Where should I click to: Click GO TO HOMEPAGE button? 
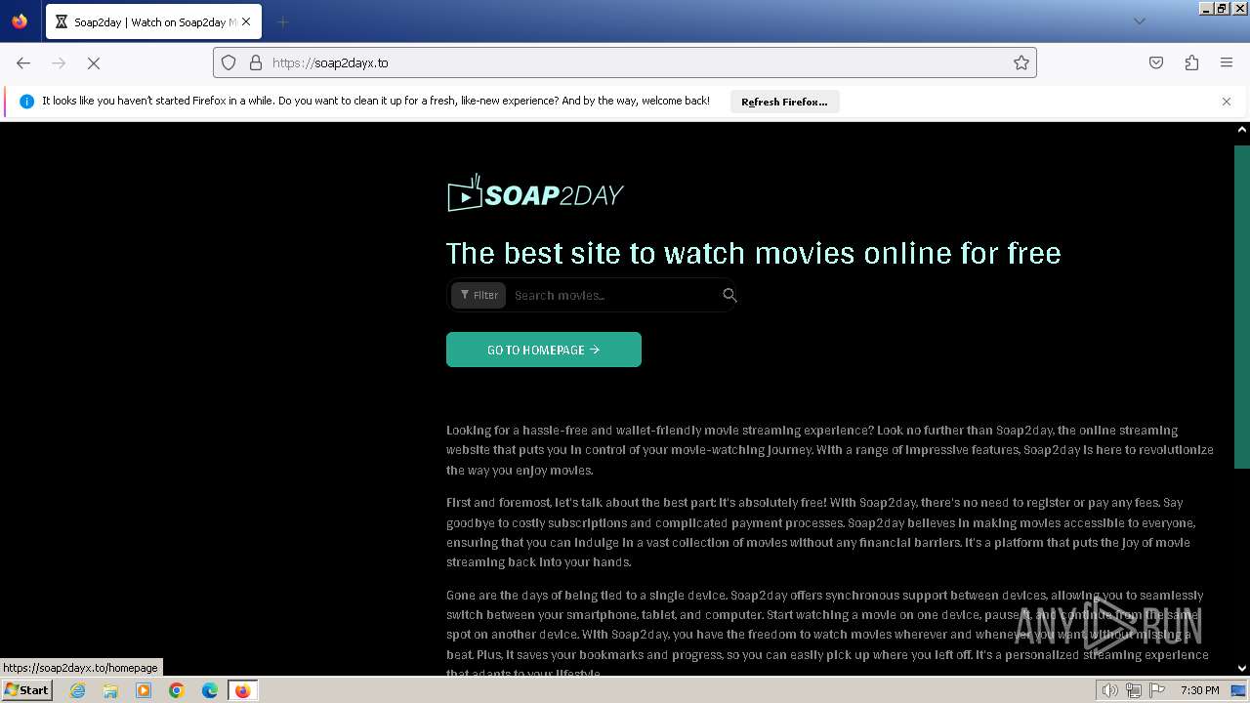pos(544,350)
